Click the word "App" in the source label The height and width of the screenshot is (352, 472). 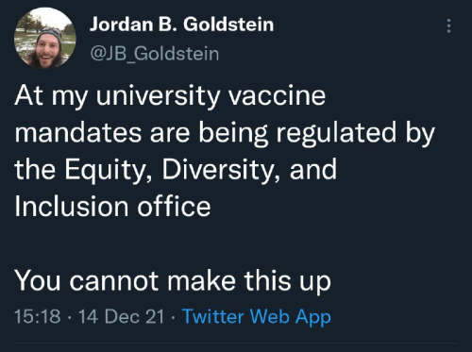point(313,317)
